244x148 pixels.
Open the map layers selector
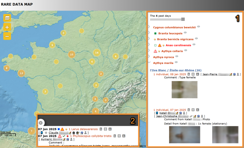7,18
